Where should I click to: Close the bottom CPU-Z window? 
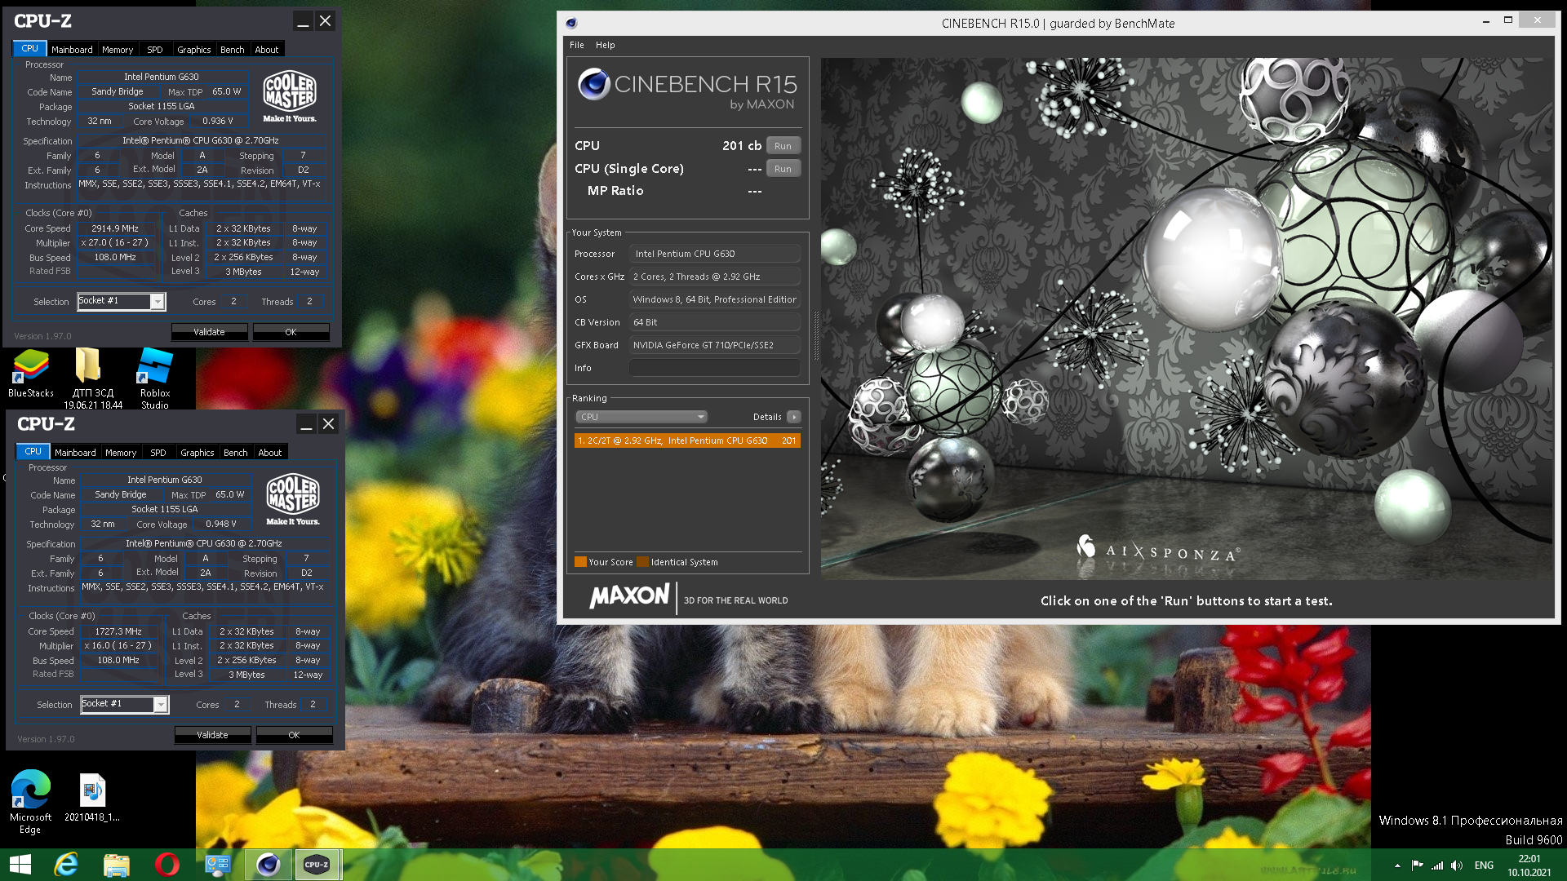[328, 424]
